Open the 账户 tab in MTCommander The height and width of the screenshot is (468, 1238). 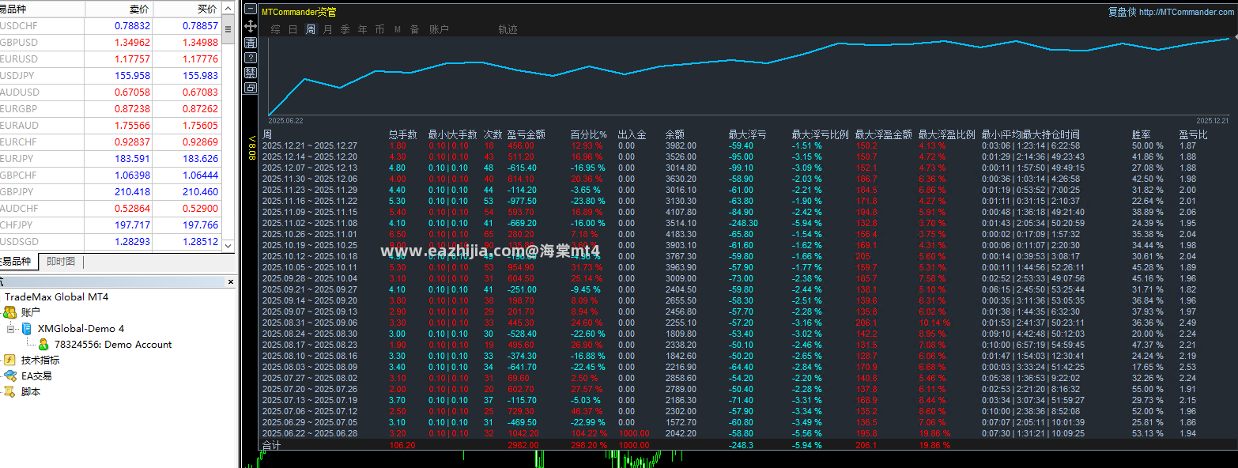tap(439, 29)
